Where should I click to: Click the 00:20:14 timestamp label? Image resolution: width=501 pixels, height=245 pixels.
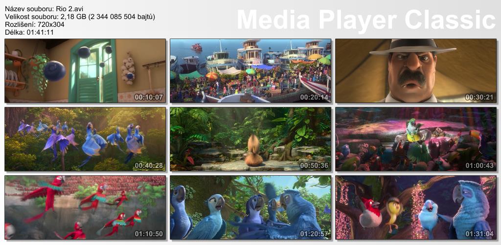(315, 97)
